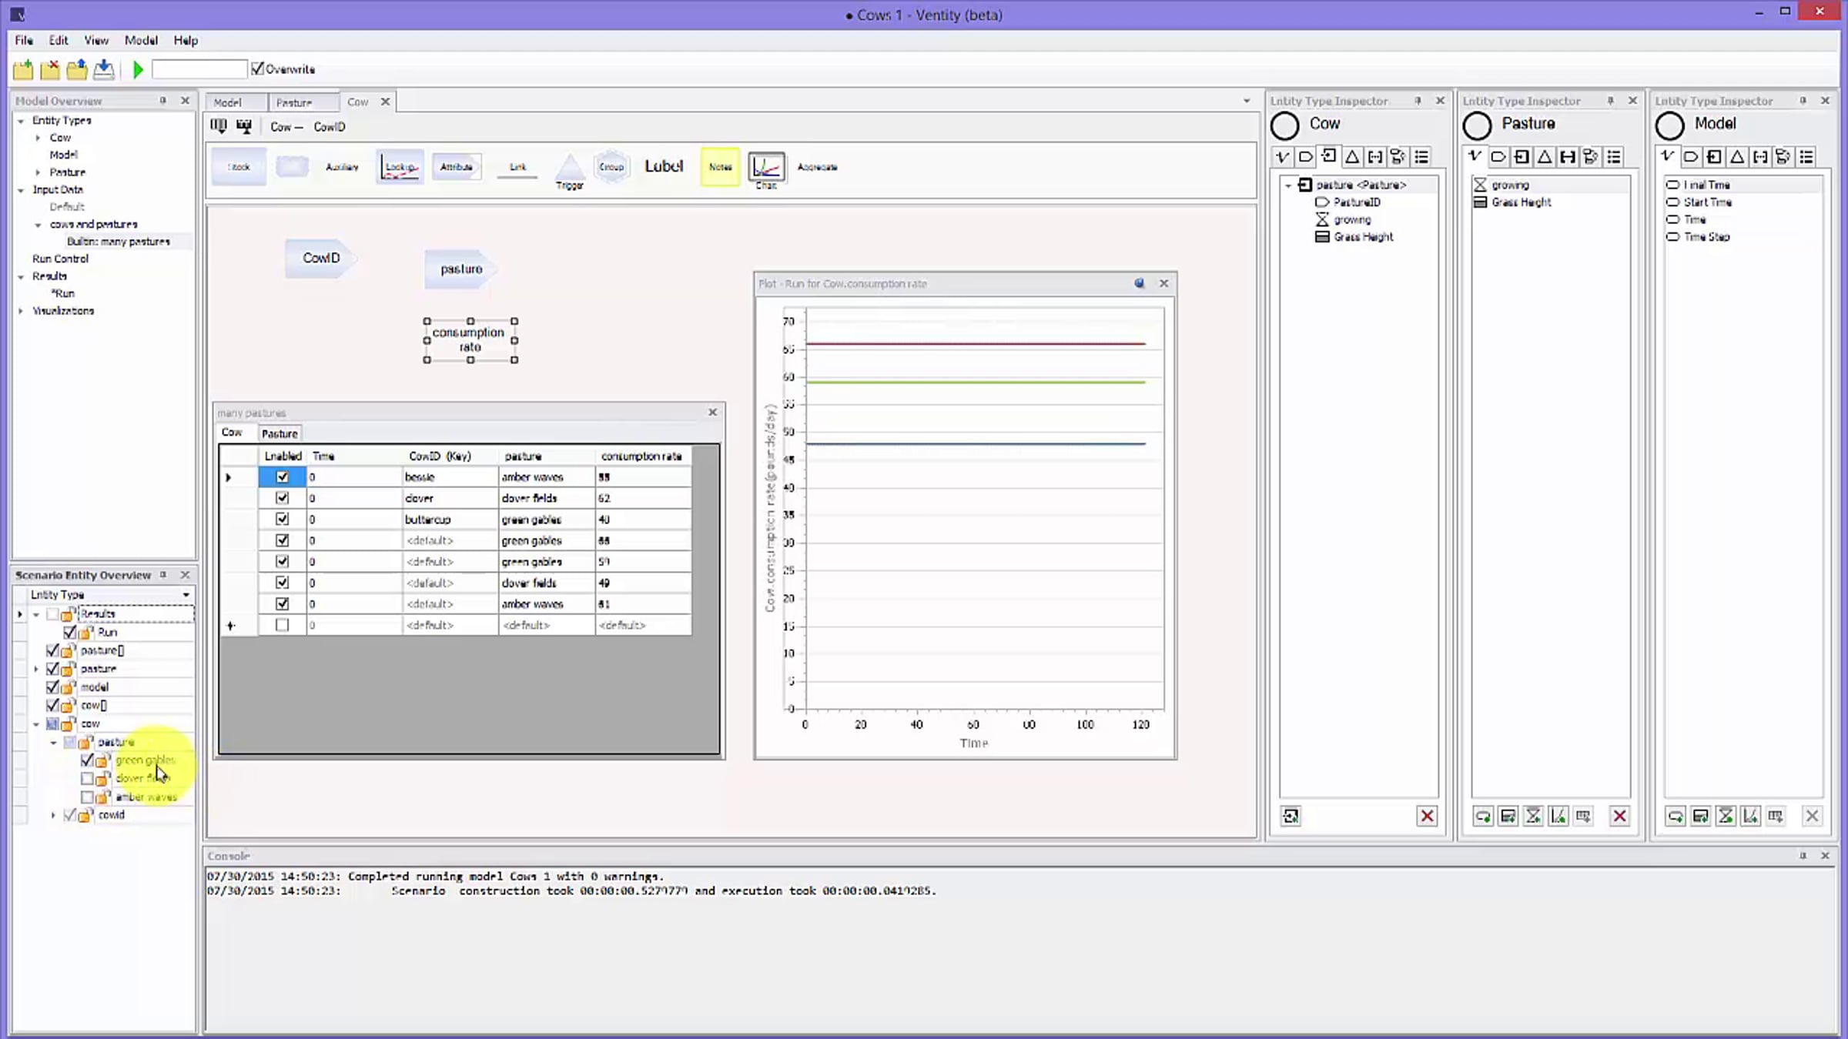Click the save icon with down arrow
The width and height of the screenshot is (1848, 1039).
pos(104,70)
